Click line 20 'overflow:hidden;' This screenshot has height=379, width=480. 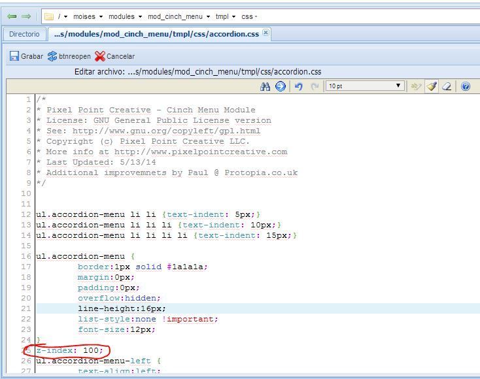(x=119, y=298)
